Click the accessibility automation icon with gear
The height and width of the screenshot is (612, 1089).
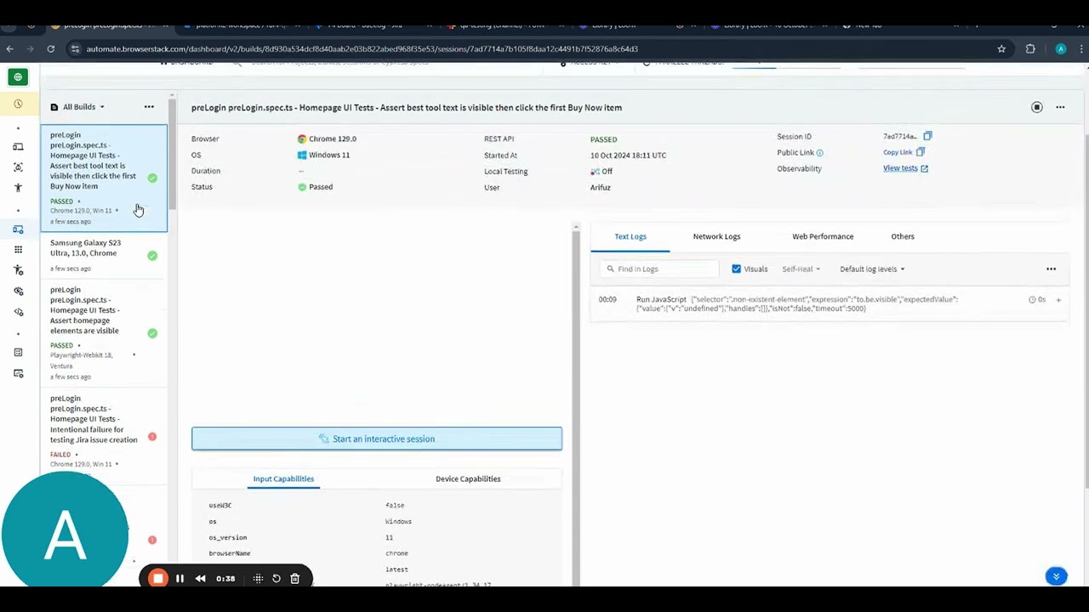[x=18, y=270]
